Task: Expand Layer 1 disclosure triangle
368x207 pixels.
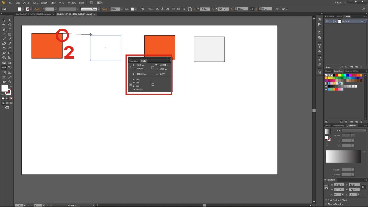Action: tap(335, 21)
